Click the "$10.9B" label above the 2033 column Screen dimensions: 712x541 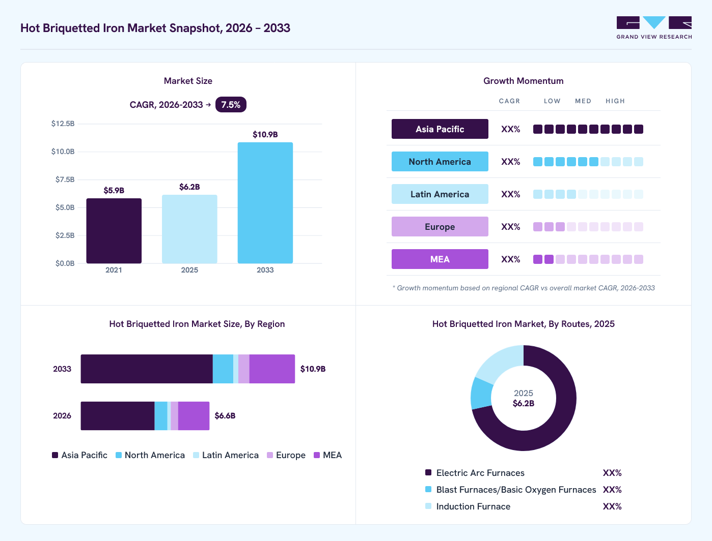pos(265,135)
